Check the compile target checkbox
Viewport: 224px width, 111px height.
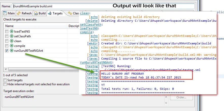coord(7,46)
